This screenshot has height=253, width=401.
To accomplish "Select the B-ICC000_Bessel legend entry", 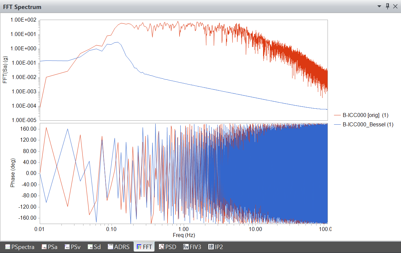I will (368, 125).
